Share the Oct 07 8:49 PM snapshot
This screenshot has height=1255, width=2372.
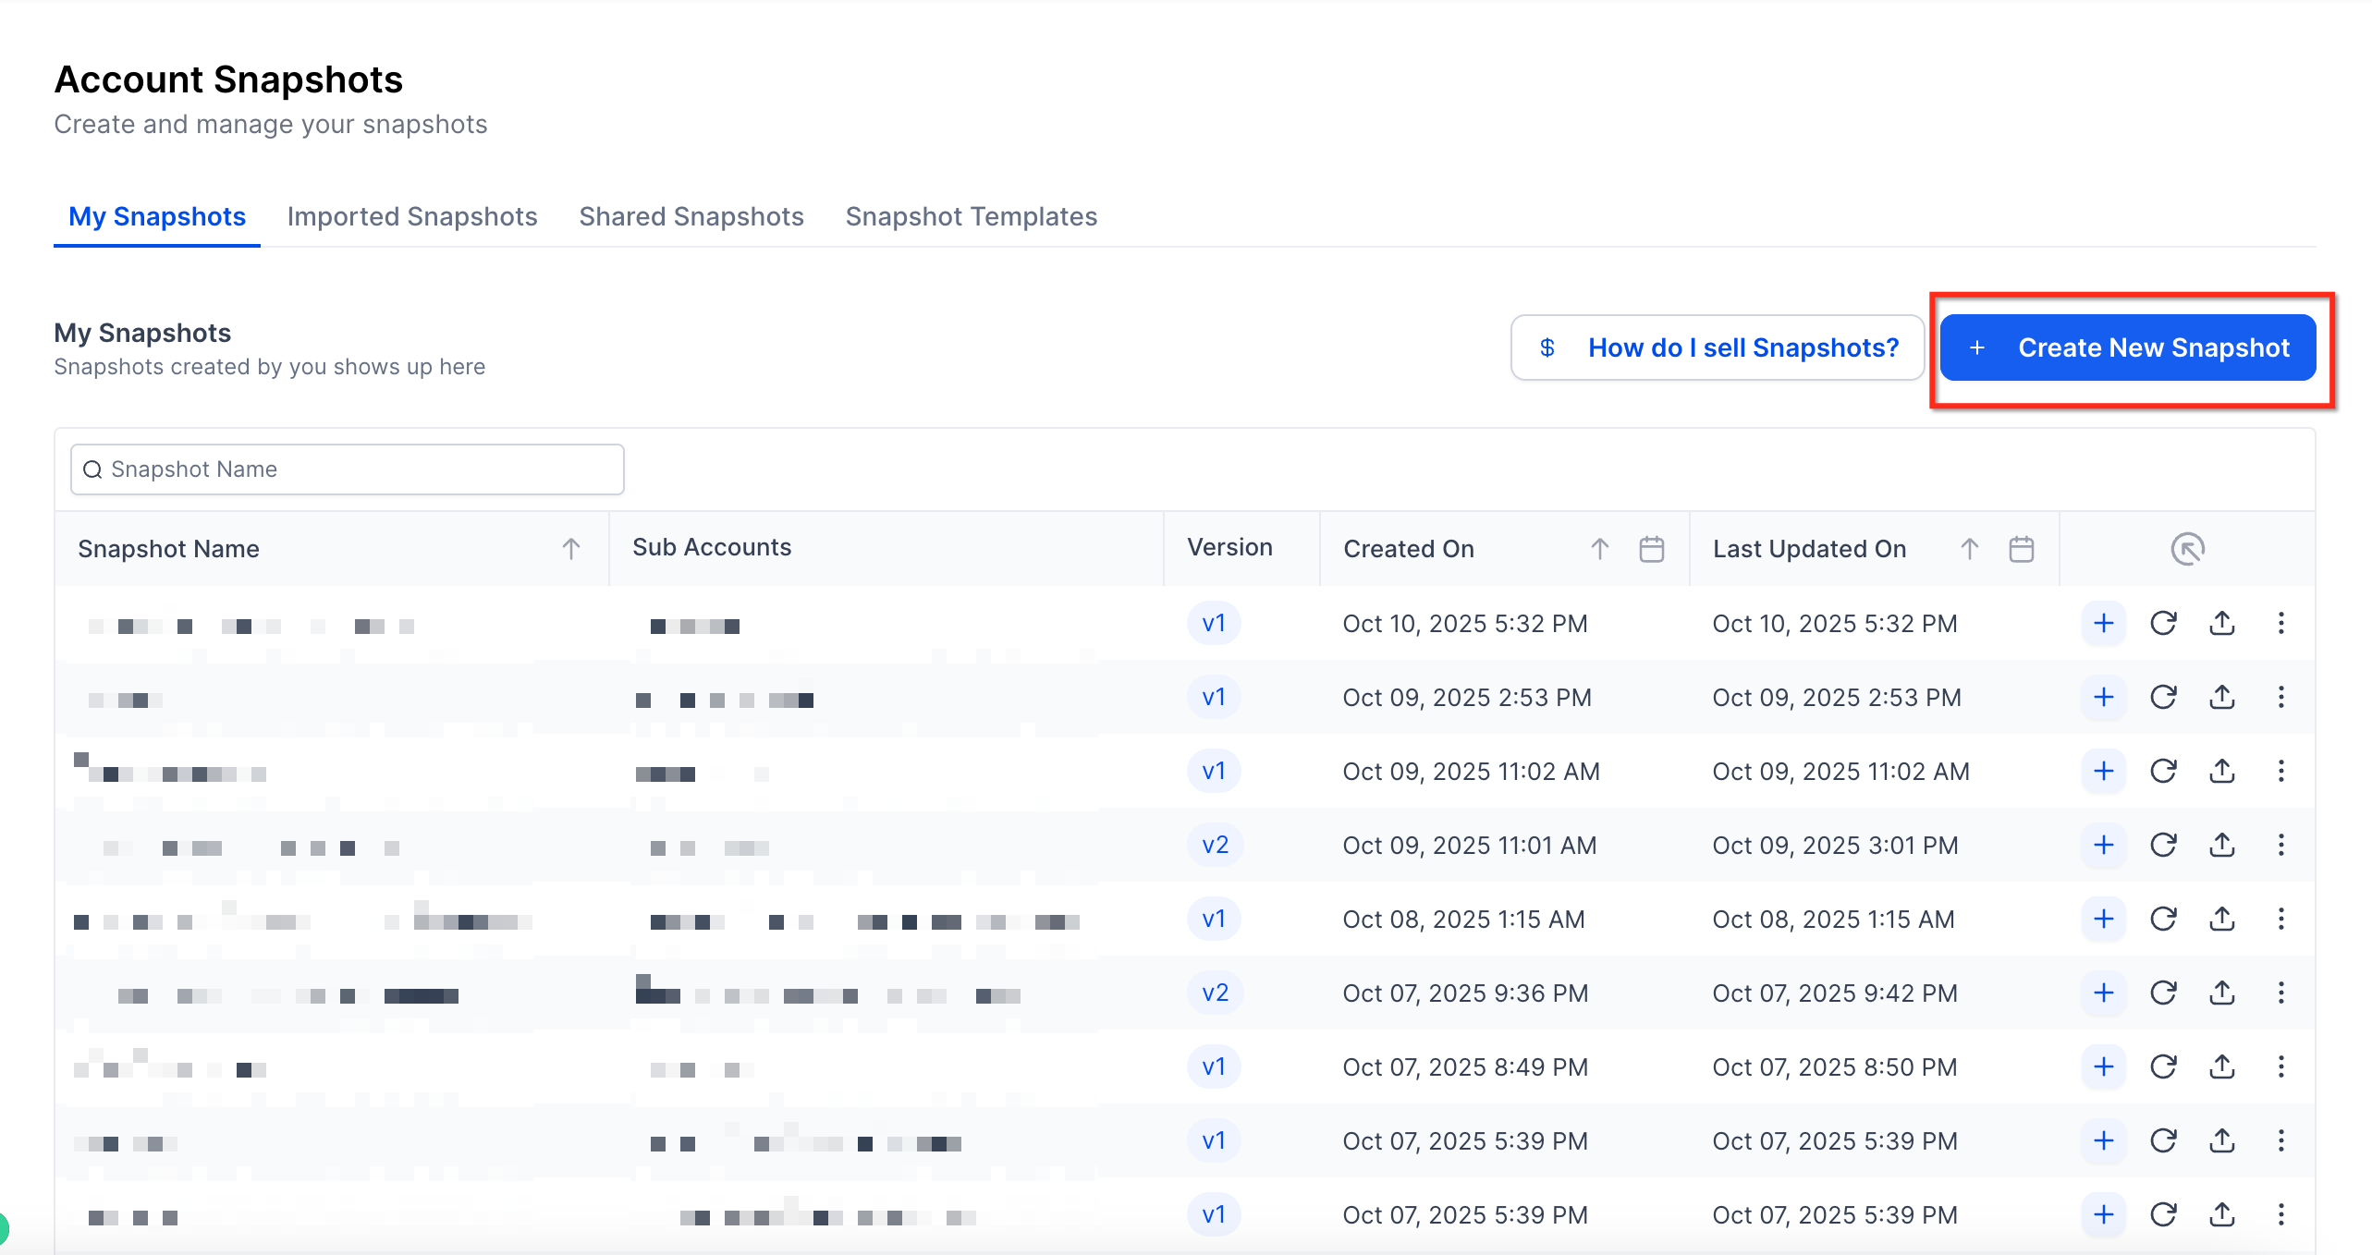2222,1067
